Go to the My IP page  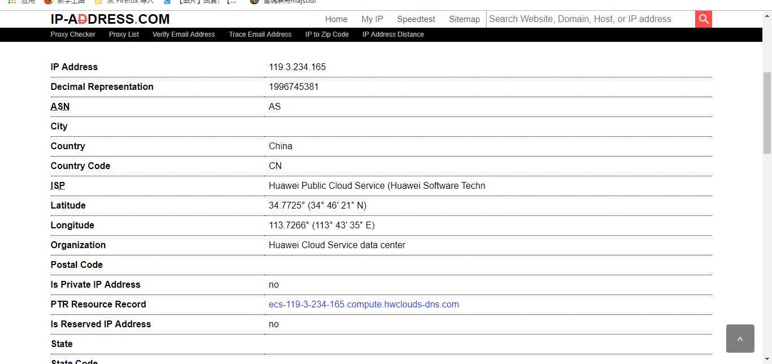372,19
